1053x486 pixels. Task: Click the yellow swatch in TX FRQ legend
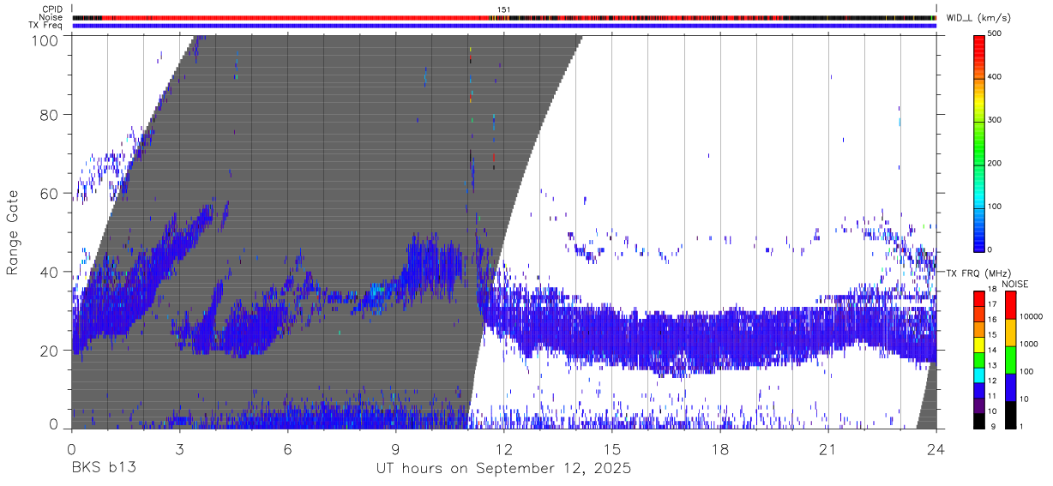click(978, 345)
